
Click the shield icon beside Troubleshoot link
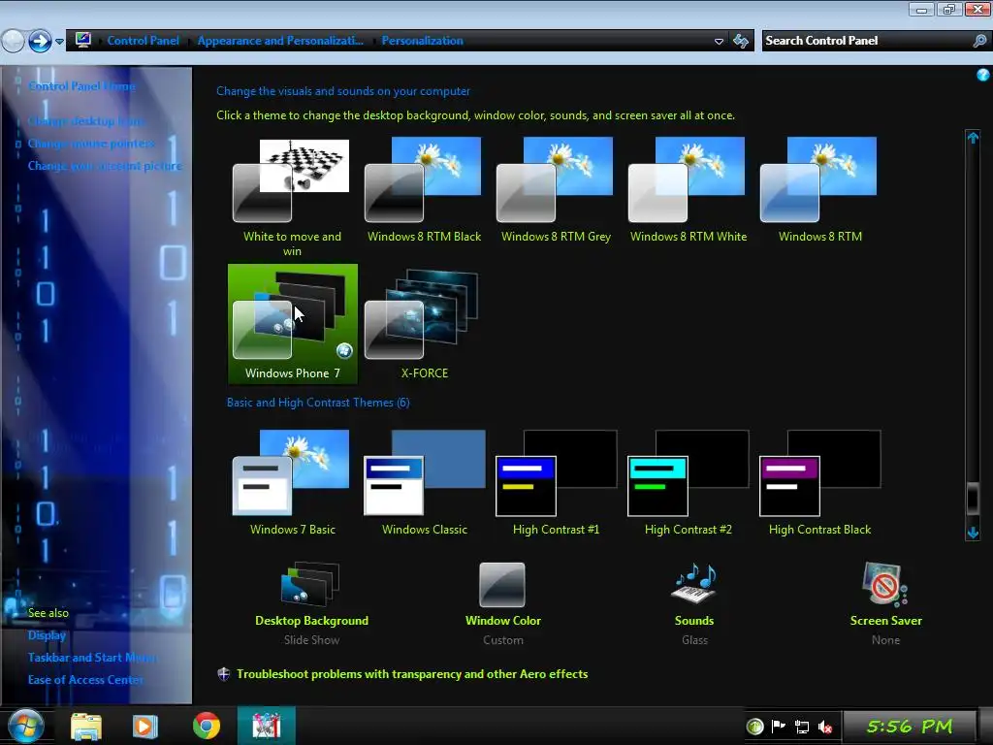click(224, 674)
